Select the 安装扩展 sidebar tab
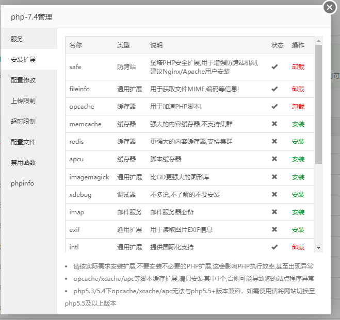Viewport: 340px width, 320px height. (29, 59)
